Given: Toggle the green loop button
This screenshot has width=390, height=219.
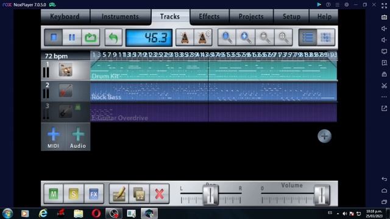Looking at the screenshot, I should pos(91,38).
